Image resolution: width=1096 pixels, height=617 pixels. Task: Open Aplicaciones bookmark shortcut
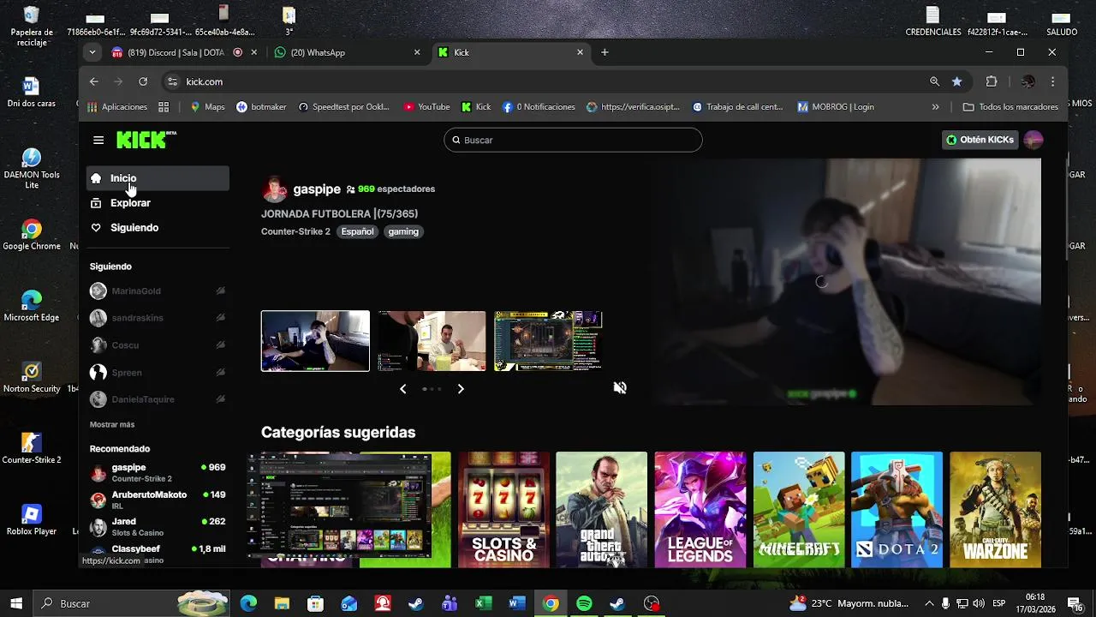coord(117,107)
